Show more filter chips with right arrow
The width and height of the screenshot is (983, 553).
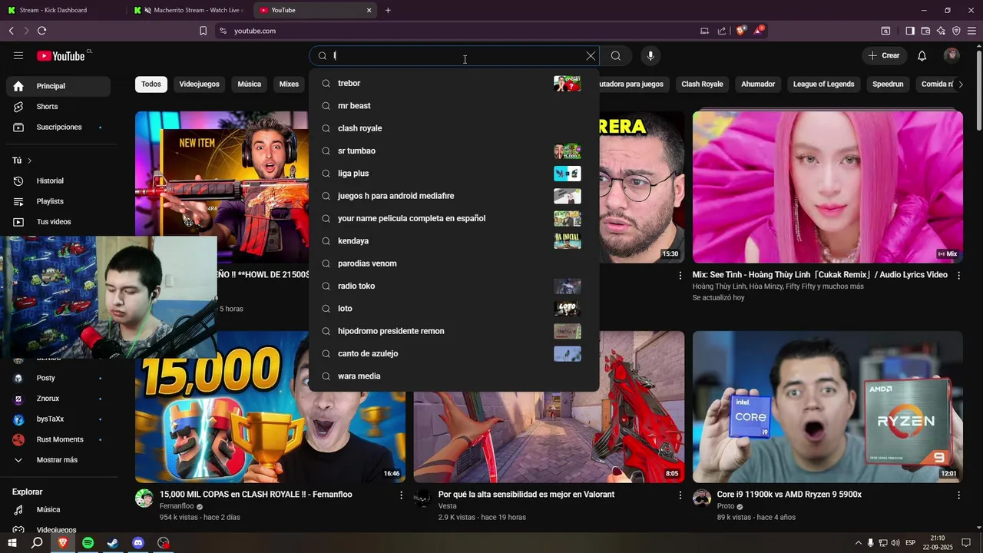coord(960,84)
